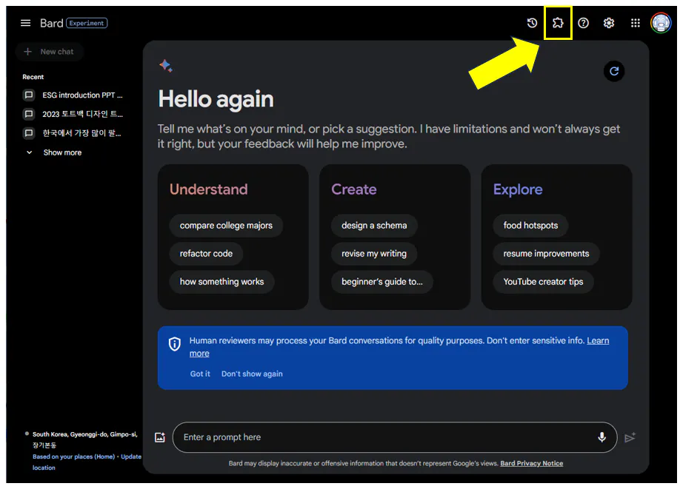This screenshot has width=680, height=489.
Task: Open the Google apps grid
Action: point(636,23)
